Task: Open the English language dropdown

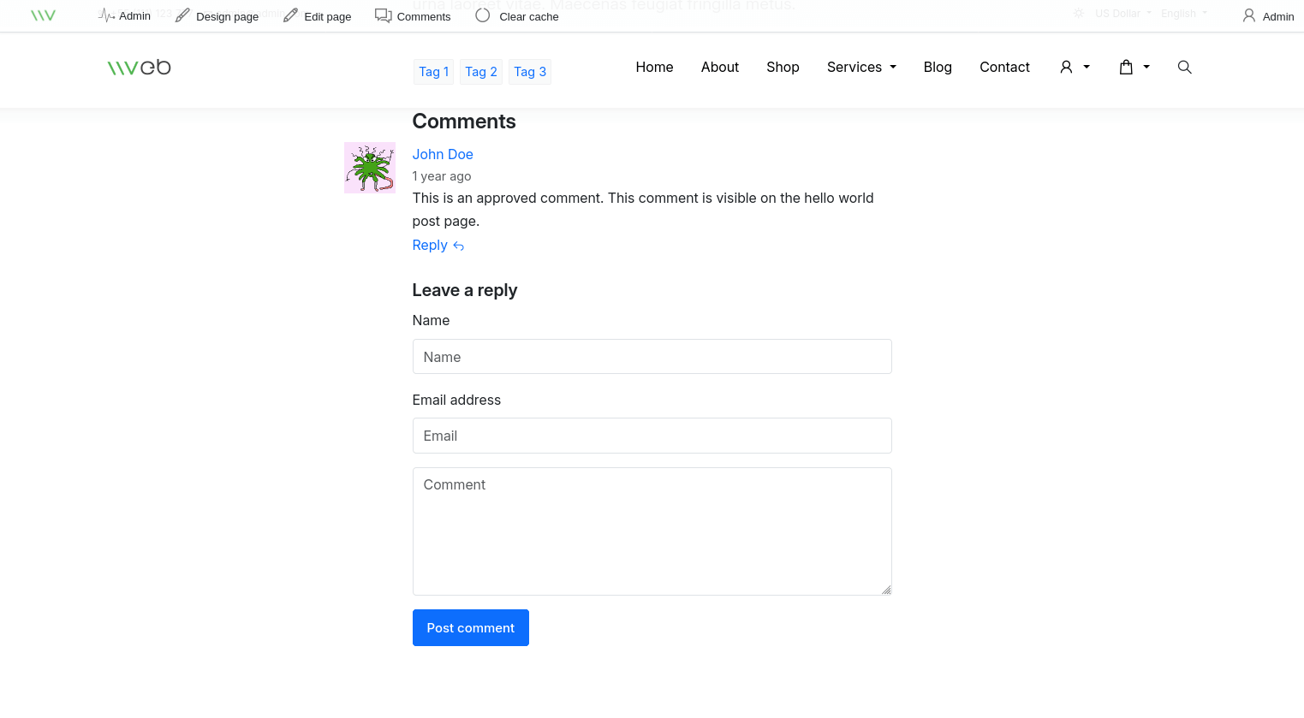Action: [1184, 13]
